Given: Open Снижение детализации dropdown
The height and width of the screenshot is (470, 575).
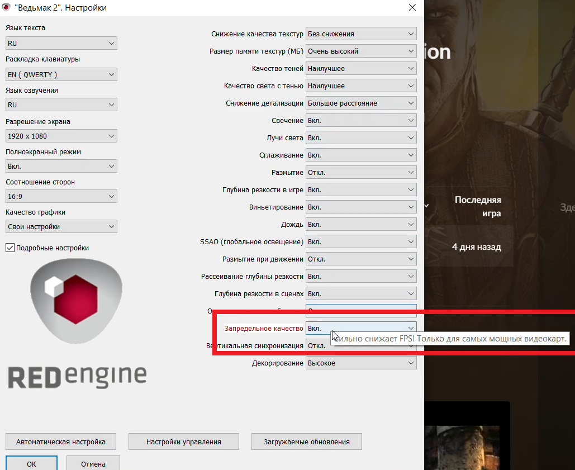Looking at the screenshot, I should (x=361, y=103).
